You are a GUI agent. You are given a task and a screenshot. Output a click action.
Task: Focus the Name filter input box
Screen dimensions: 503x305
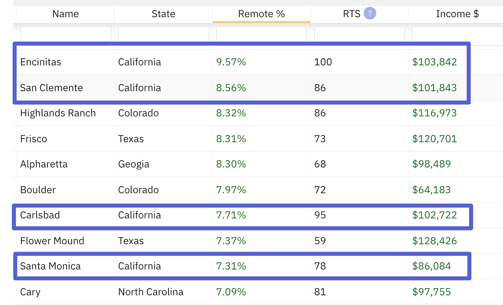tap(65, 34)
